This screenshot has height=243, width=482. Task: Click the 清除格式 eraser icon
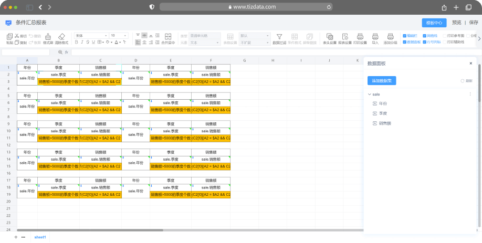tap(61, 36)
